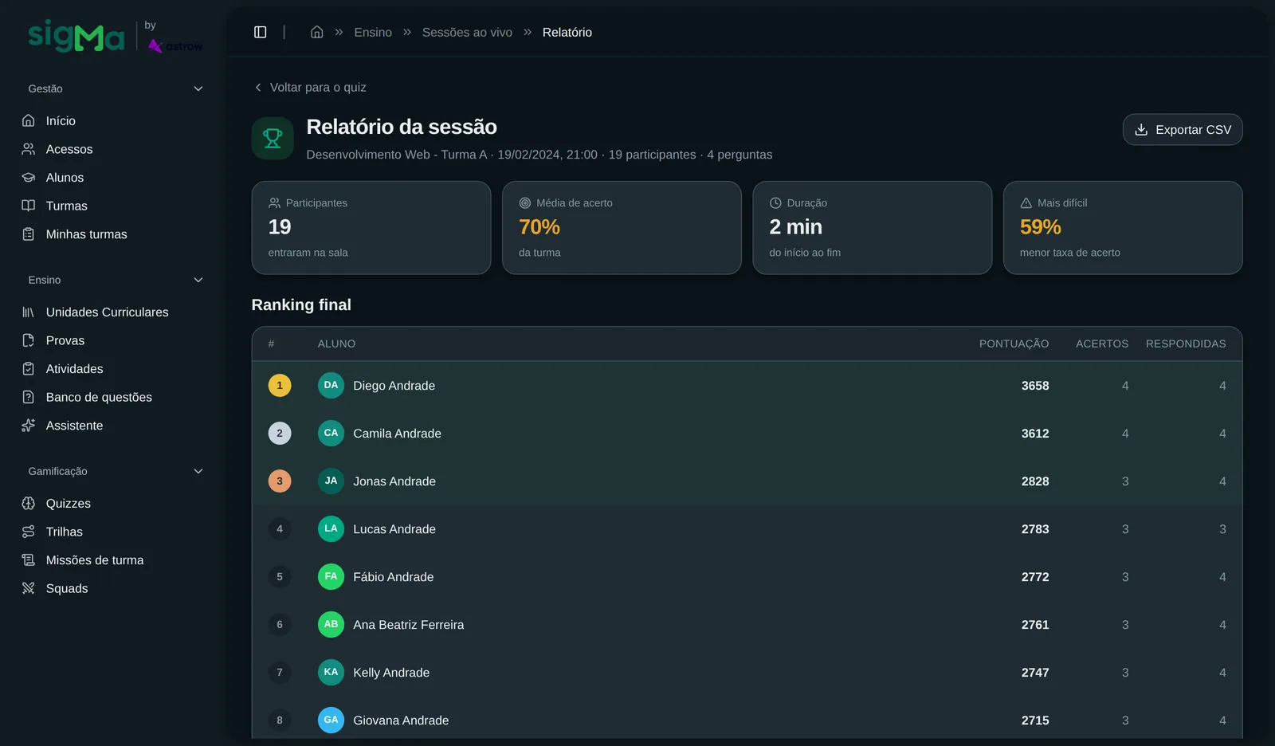Click the Ranking final heading

pos(301,304)
